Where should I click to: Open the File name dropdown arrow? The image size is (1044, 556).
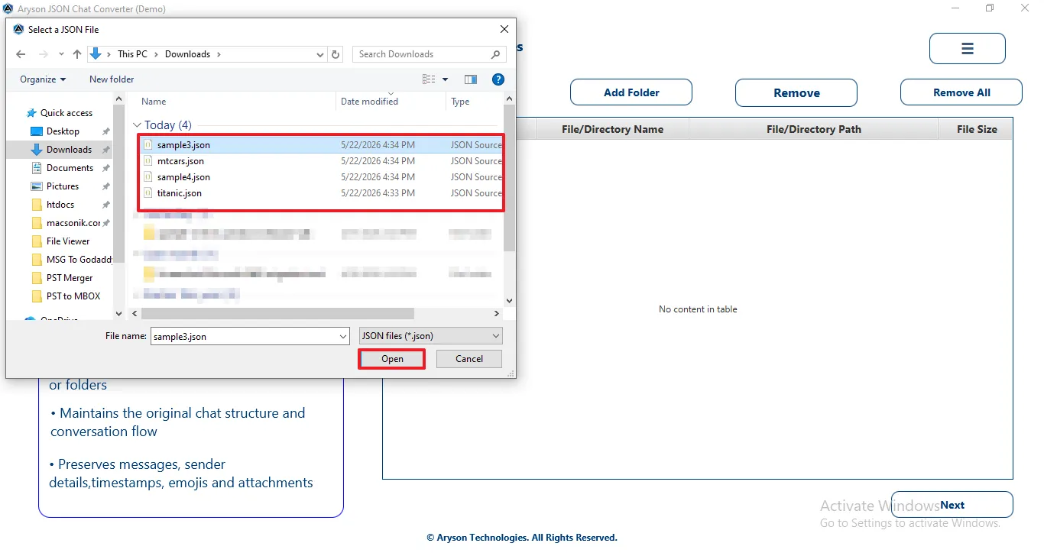(x=343, y=336)
